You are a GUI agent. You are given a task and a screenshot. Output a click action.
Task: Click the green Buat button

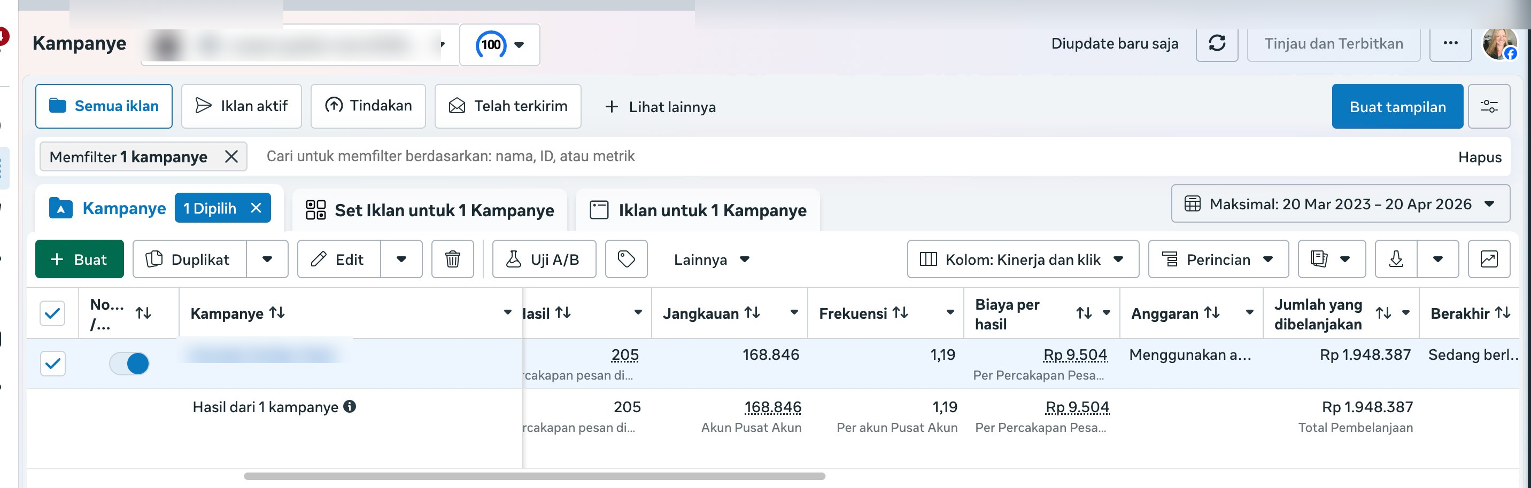point(80,259)
